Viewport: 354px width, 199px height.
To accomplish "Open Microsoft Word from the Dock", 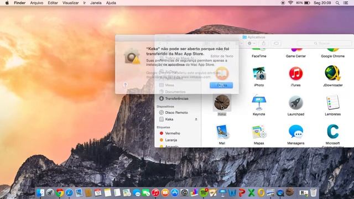I will pyautogui.click(x=232, y=193).
